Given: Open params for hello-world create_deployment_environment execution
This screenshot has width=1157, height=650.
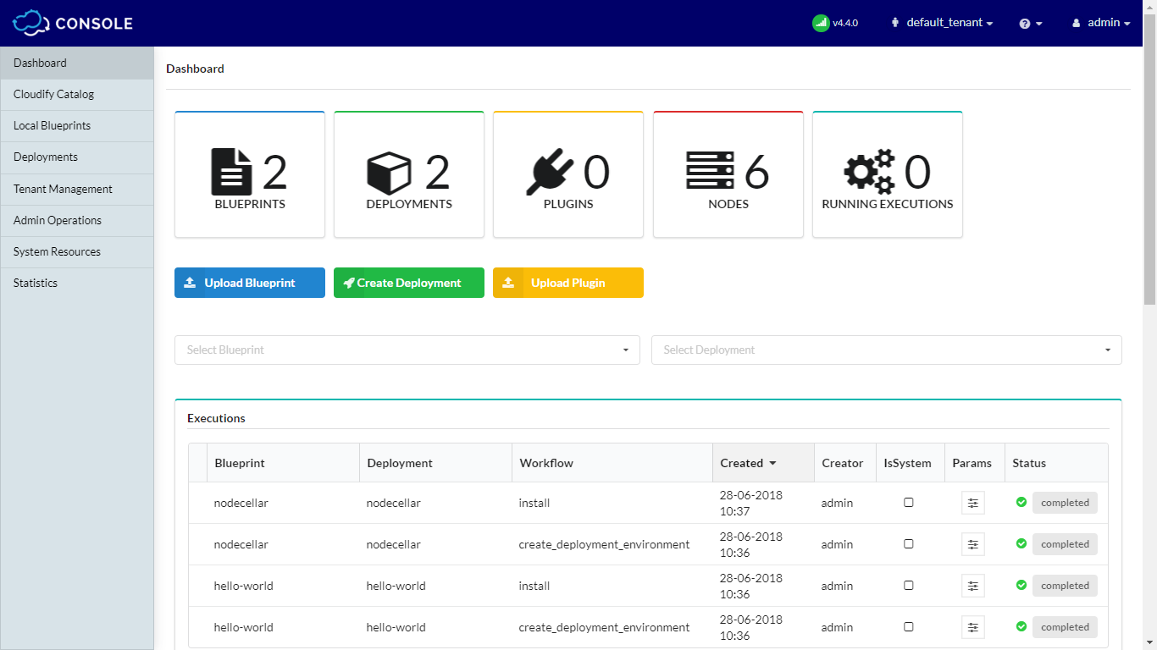Looking at the screenshot, I should [973, 627].
